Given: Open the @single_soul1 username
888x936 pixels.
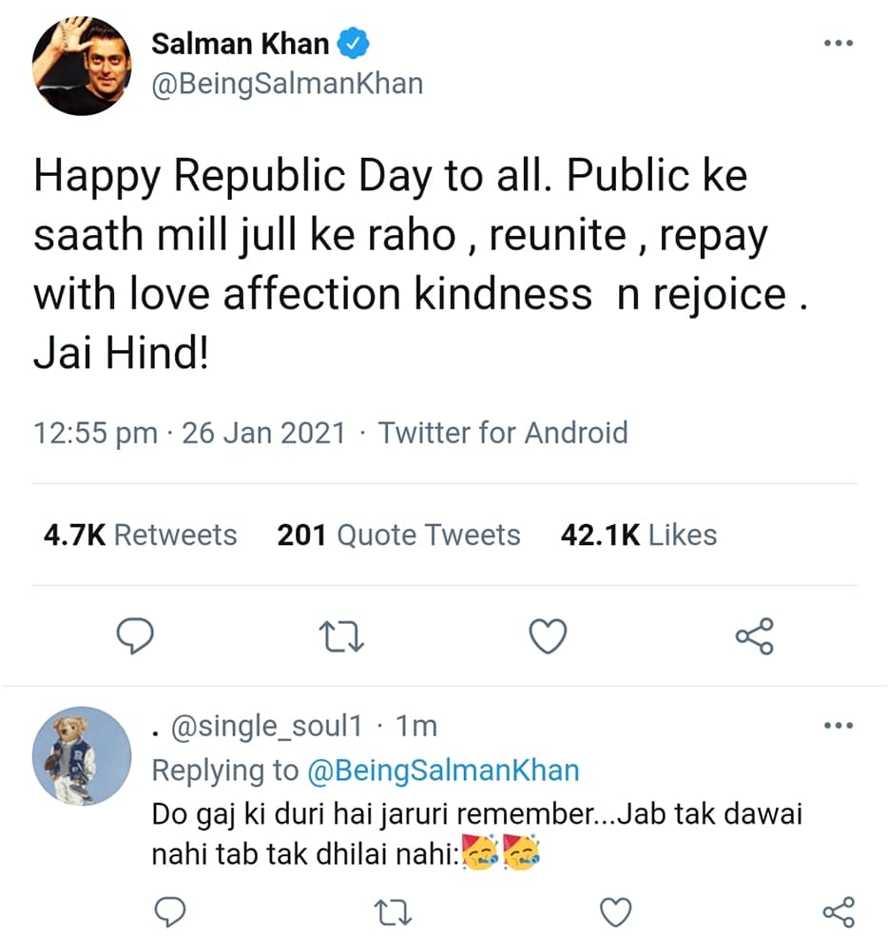Looking at the screenshot, I should [268, 728].
